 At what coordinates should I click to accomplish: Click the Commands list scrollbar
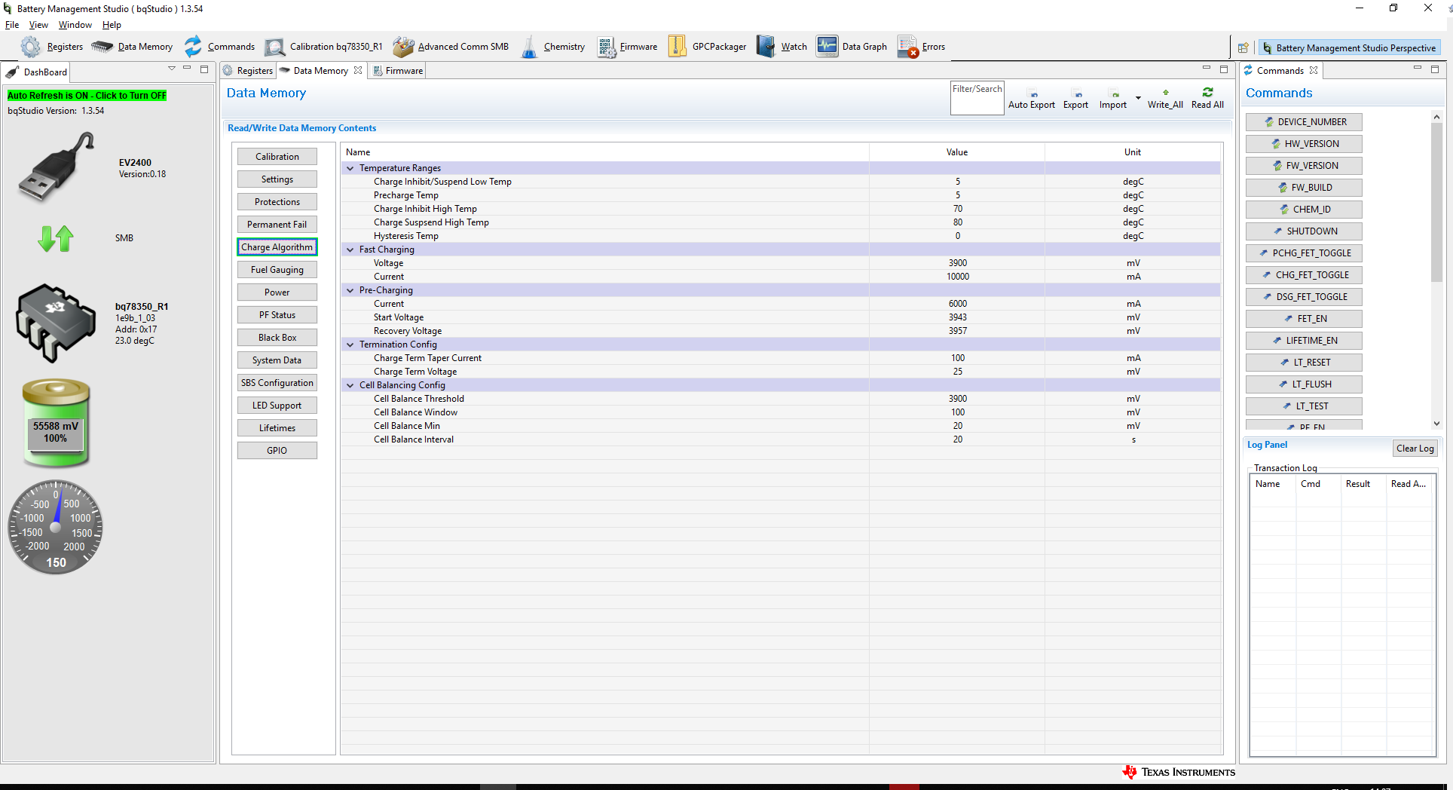1436,204
